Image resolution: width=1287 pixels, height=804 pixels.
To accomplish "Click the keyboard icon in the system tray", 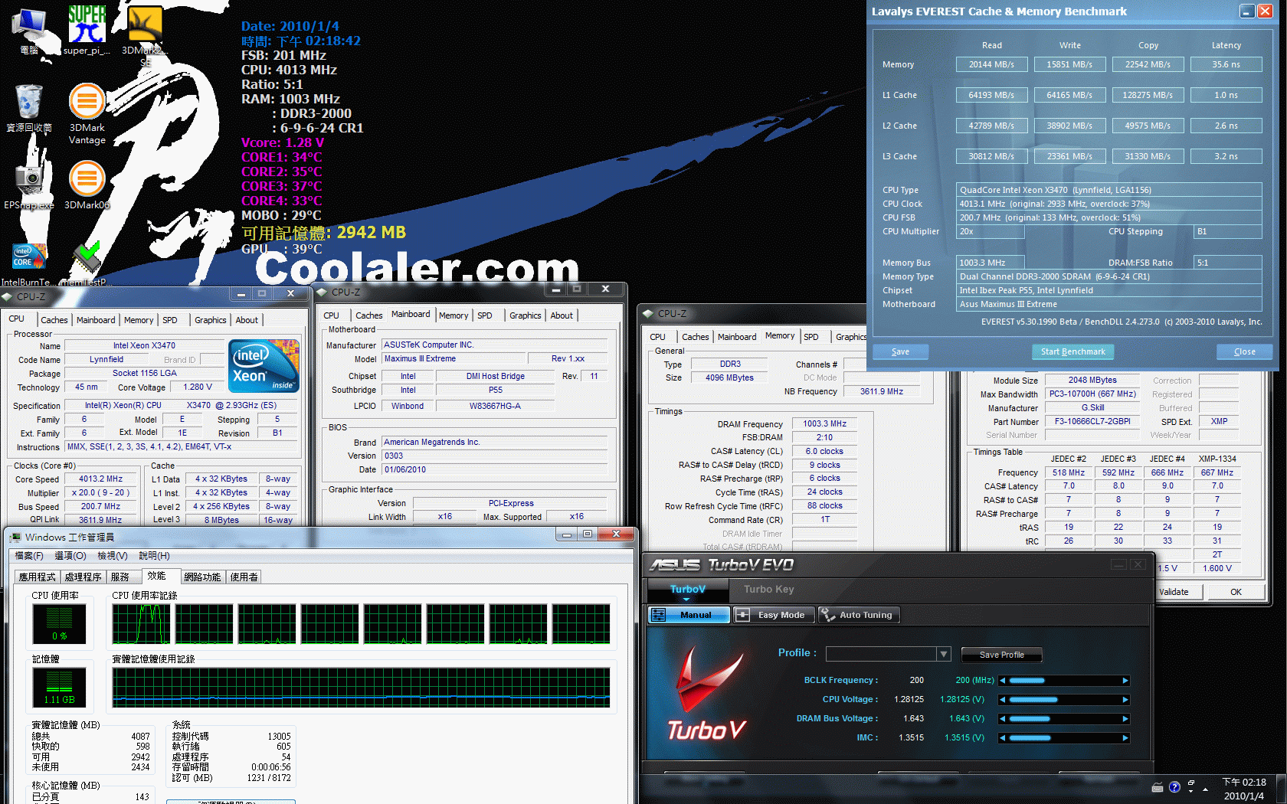I will point(1158,787).
